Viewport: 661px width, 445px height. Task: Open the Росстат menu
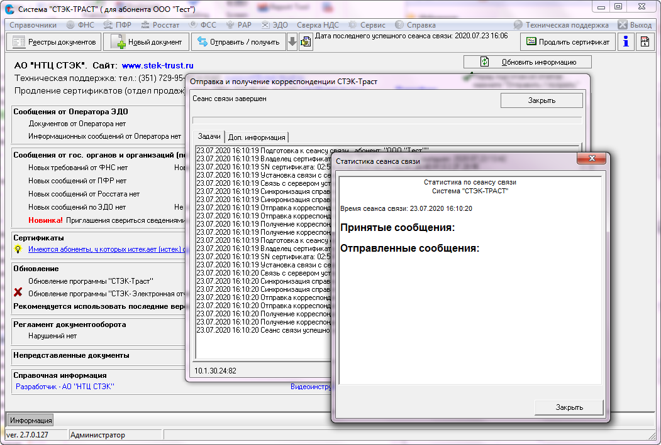point(160,25)
